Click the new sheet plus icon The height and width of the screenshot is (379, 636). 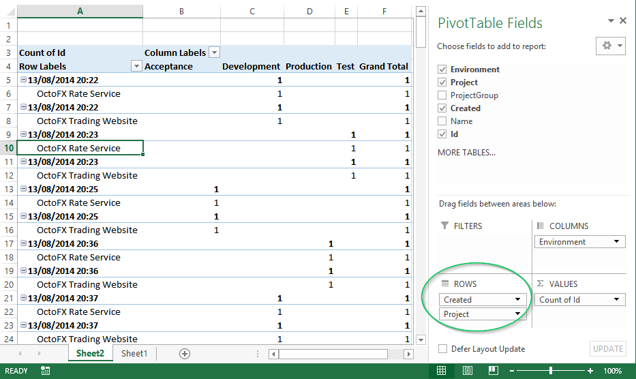[184, 354]
